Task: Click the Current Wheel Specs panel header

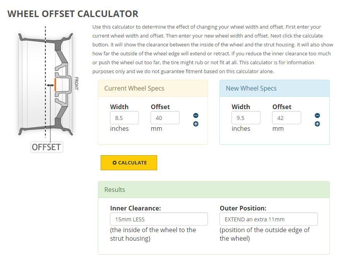Action: [x=134, y=88]
